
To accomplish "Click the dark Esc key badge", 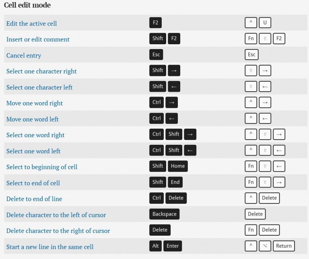I will (x=156, y=55).
